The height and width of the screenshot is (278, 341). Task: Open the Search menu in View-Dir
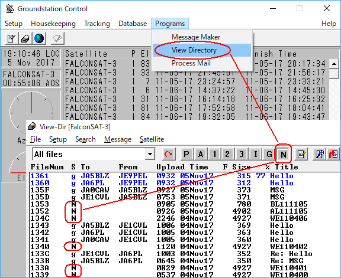pyautogui.click(x=85, y=139)
